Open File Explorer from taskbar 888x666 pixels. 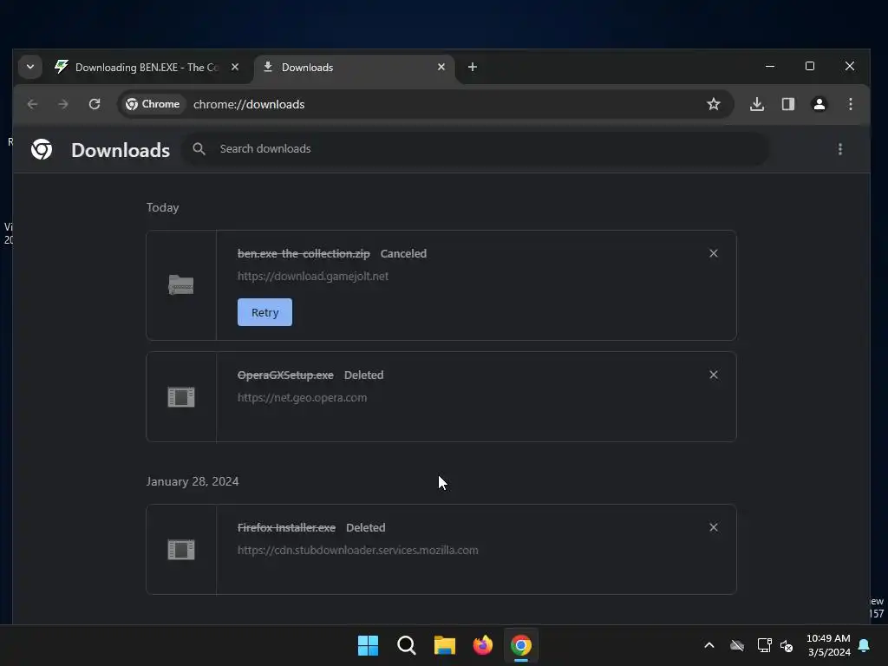(445, 645)
